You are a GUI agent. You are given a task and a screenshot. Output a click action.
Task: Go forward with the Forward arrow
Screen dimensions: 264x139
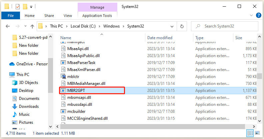[18, 26]
